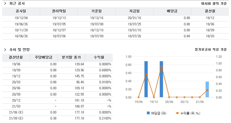Click the 0.6800% yield cell
The image size is (231, 123).
[105, 70]
